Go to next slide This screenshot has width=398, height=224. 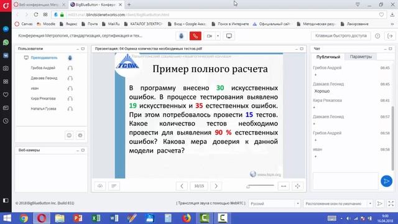[216, 186]
